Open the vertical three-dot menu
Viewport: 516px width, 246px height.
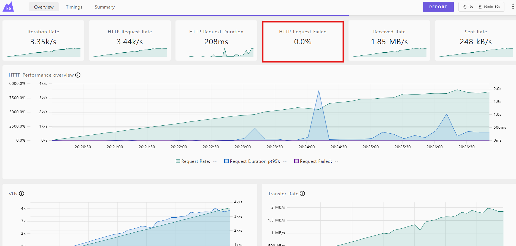click(x=513, y=7)
